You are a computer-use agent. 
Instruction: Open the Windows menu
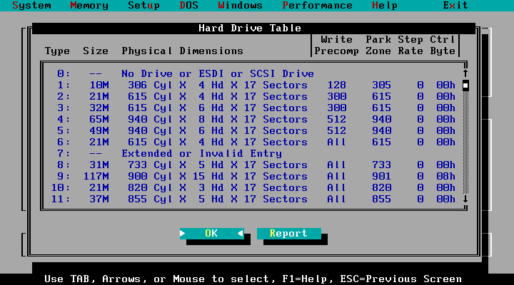(240, 6)
